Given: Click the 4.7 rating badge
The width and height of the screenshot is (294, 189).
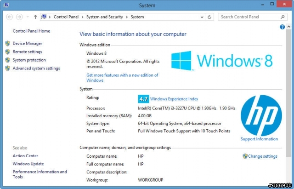Looking at the screenshot, I should (x=143, y=99).
